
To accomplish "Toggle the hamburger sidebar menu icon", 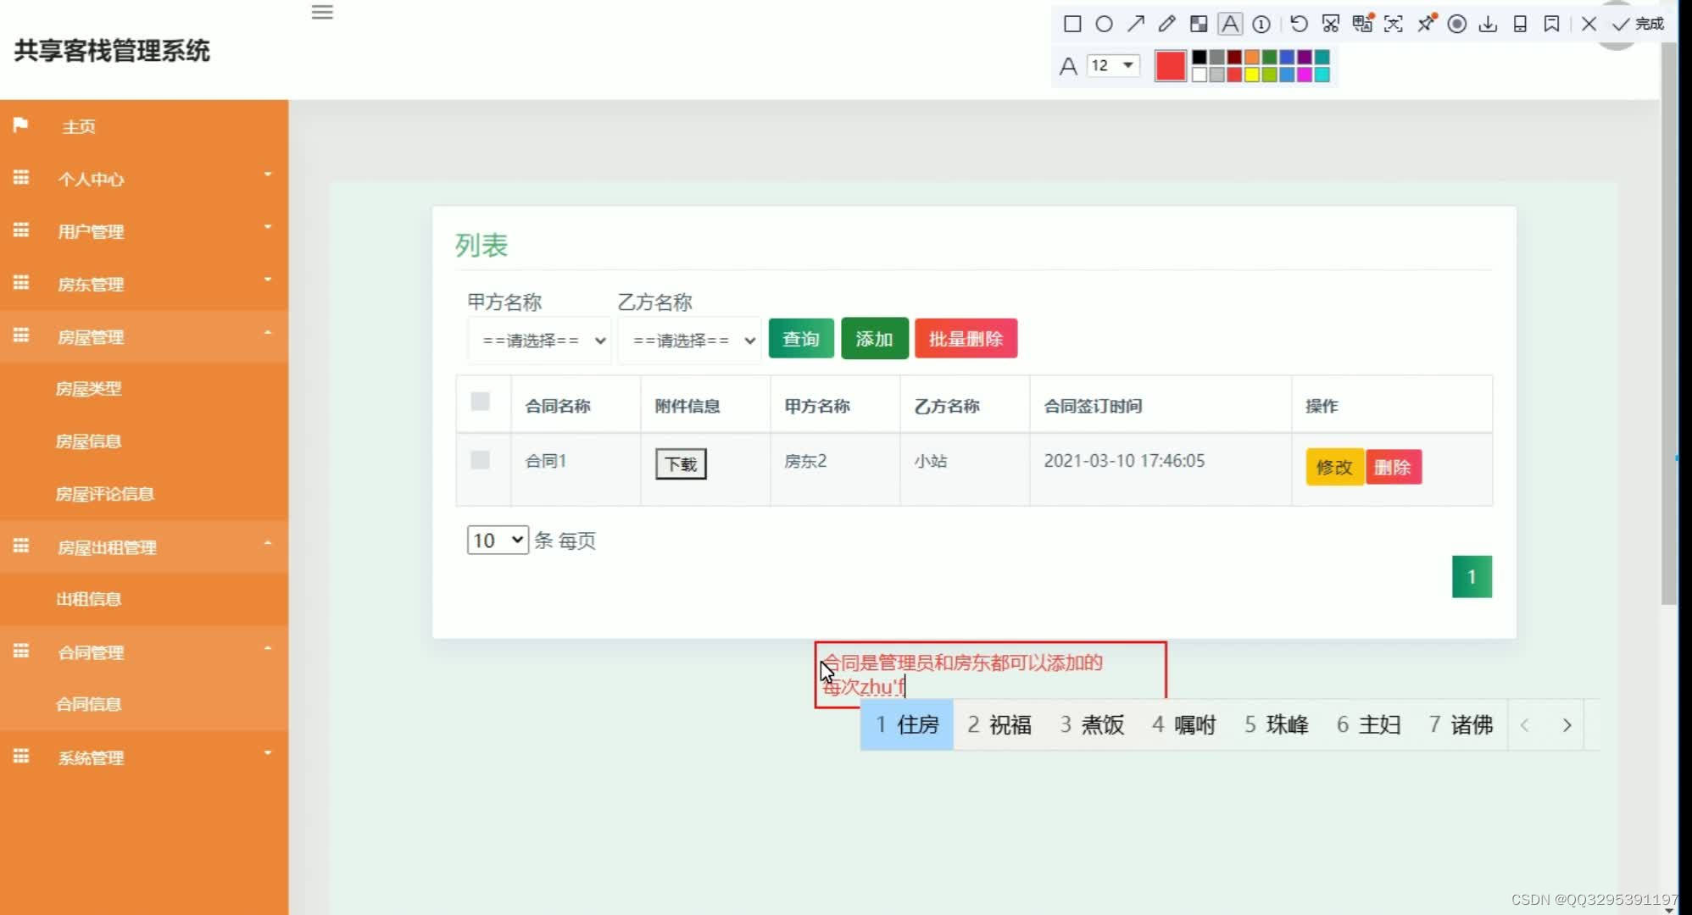I will 322,12.
